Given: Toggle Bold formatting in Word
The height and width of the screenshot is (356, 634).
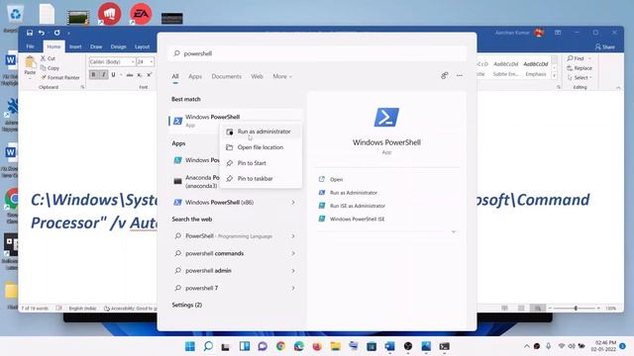Looking at the screenshot, I should coord(93,75).
